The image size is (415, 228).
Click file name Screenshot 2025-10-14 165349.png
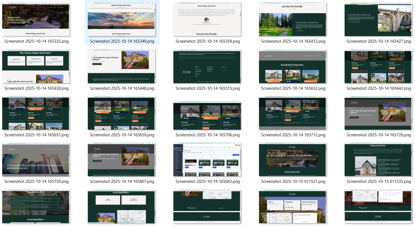[122, 41]
